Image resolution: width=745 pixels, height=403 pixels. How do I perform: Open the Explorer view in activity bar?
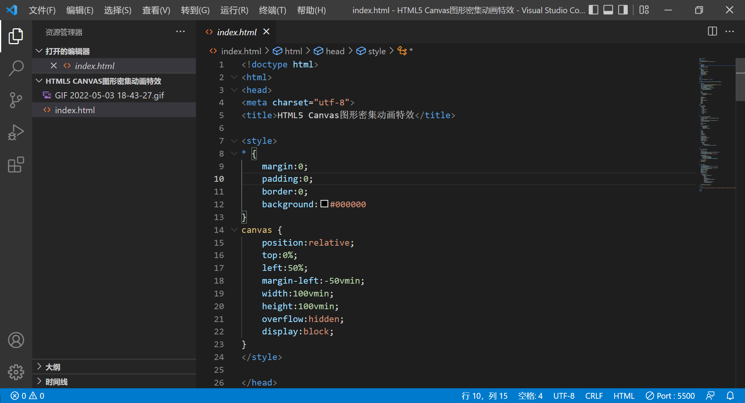click(x=16, y=36)
